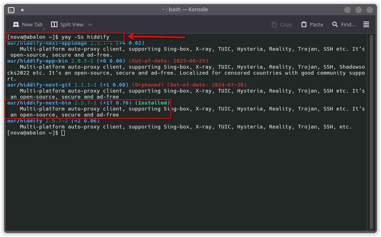Click the '(Orphaned)' label
This screenshot has width=381, height=237.
coord(148,85)
